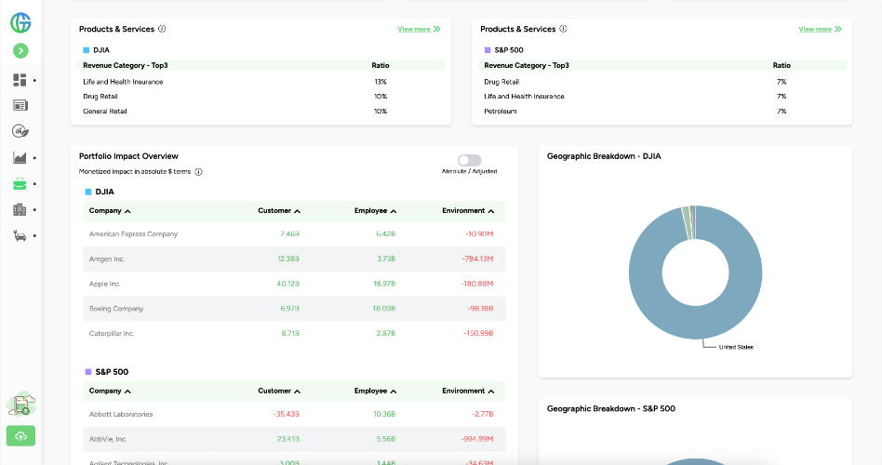Screen dimensions: 882x465
Task: Click the United States chart label
Action: [736, 347]
